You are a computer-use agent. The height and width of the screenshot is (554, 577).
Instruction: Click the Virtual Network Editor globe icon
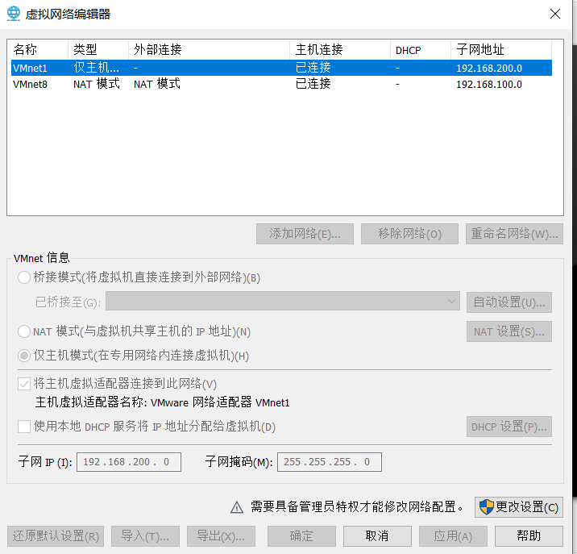click(x=14, y=14)
